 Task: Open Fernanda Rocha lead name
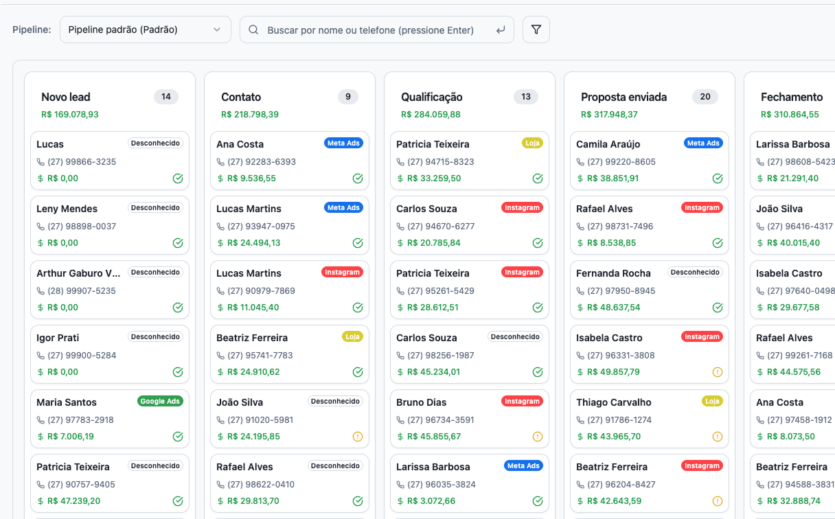tap(613, 273)
